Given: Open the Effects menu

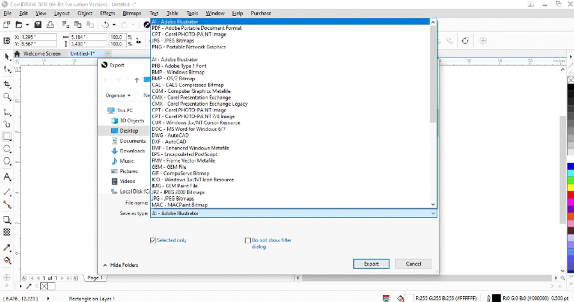Looking at the screenshot, I should click(107, 13).
